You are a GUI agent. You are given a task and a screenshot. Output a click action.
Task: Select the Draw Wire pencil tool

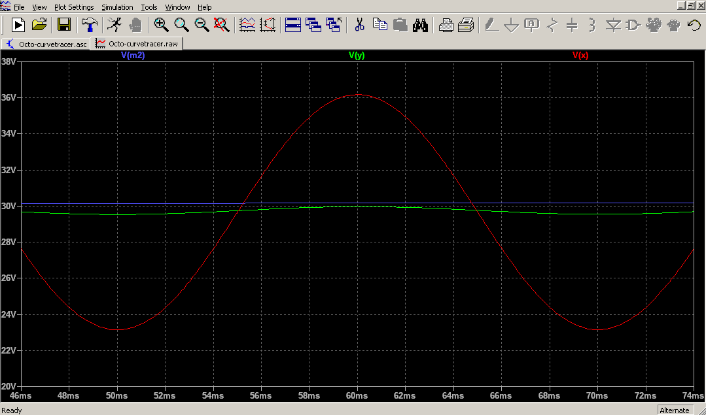pos(491,25)
